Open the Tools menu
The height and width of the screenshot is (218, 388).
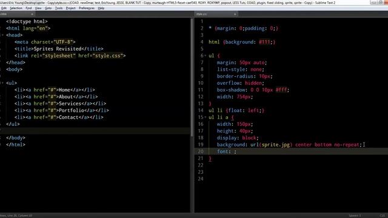[x=59, y=8]
